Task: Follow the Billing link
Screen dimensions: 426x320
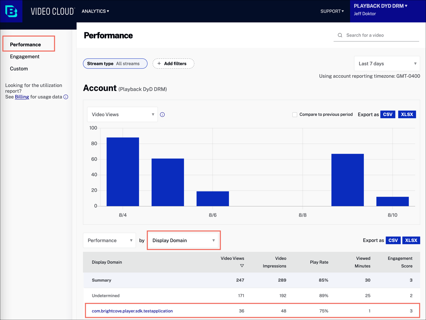Action: point(22,97)
